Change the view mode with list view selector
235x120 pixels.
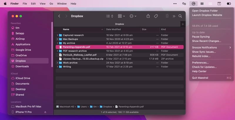tap(110, 16)
